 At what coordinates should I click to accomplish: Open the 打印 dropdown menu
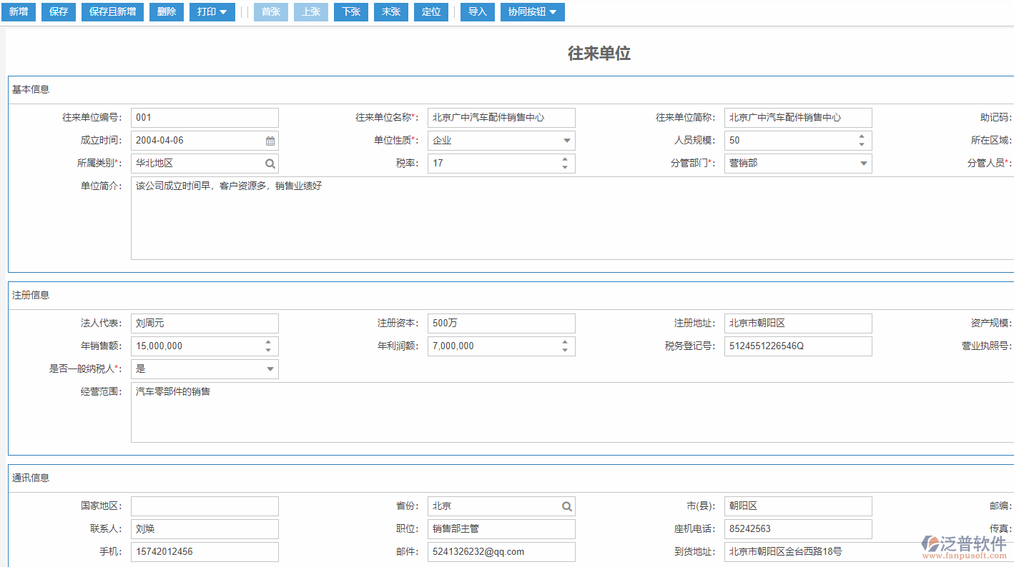212,12
